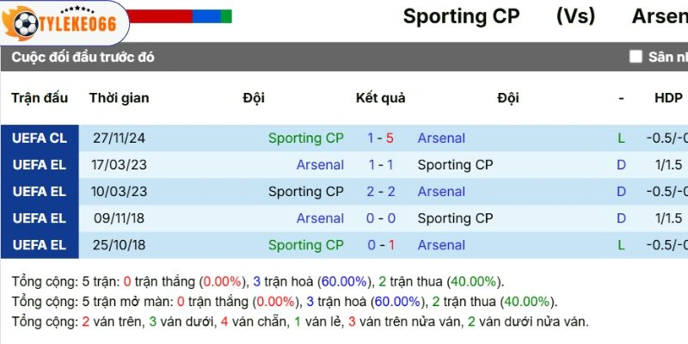
Task: Click the Thời gian column header
Action: [119, 97]
